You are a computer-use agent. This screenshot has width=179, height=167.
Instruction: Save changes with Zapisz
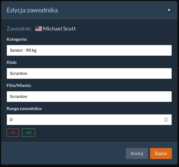(x=161, y=154)
